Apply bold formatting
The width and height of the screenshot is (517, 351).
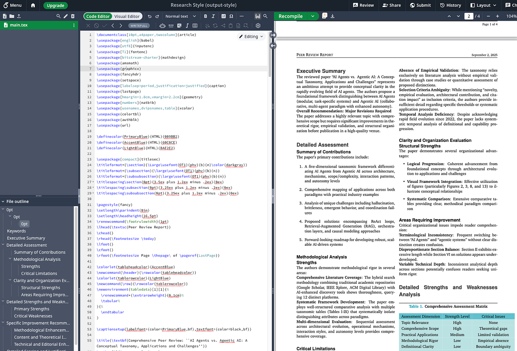(206, 16)
